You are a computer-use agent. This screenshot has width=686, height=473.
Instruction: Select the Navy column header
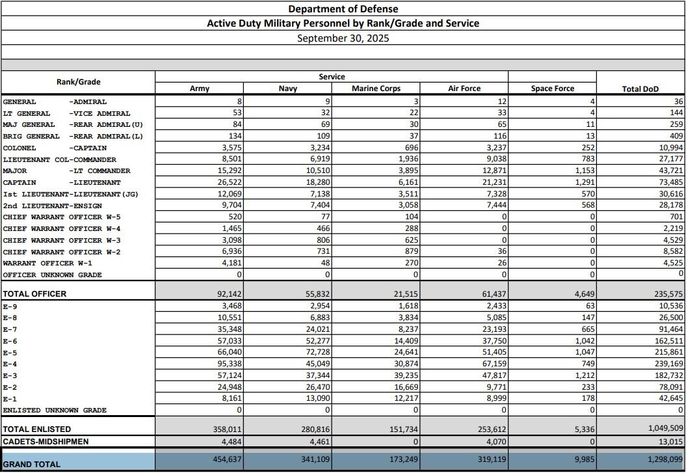(287, 88)
